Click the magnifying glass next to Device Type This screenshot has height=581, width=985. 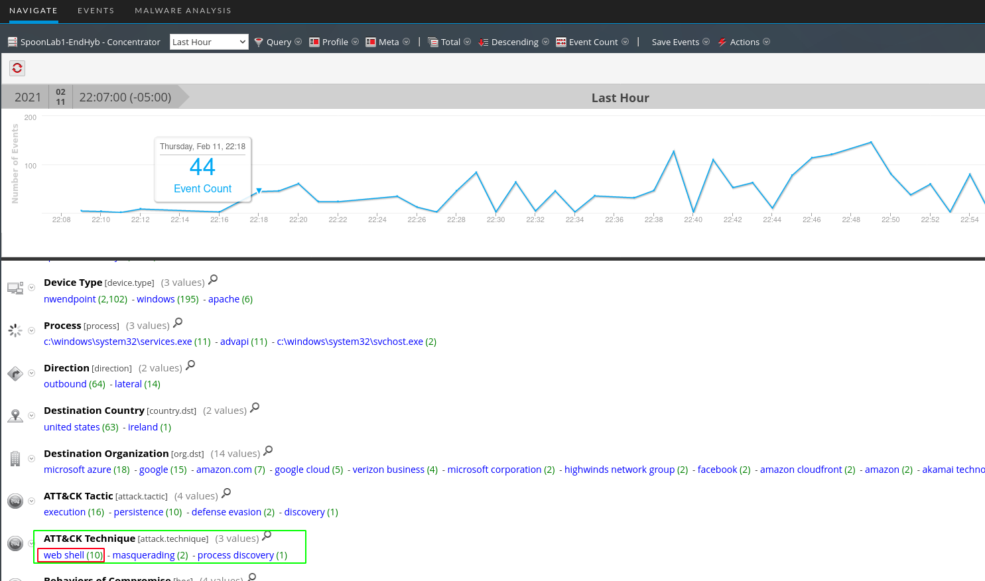pos(212,280)
